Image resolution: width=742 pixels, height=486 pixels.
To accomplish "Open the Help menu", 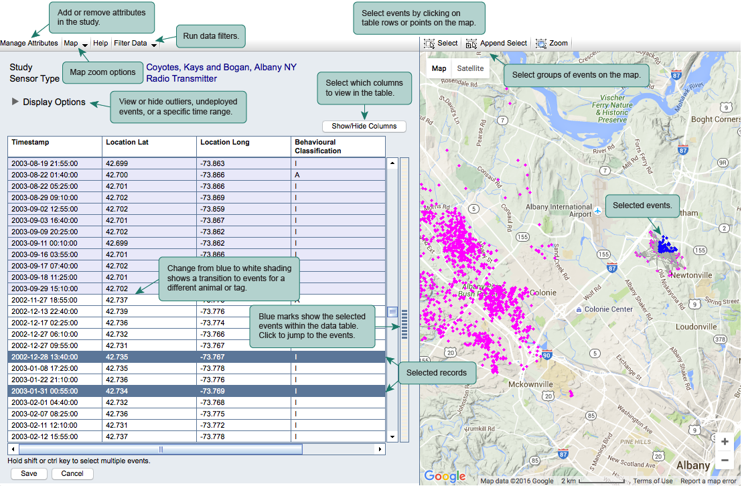I will [100, 43].
